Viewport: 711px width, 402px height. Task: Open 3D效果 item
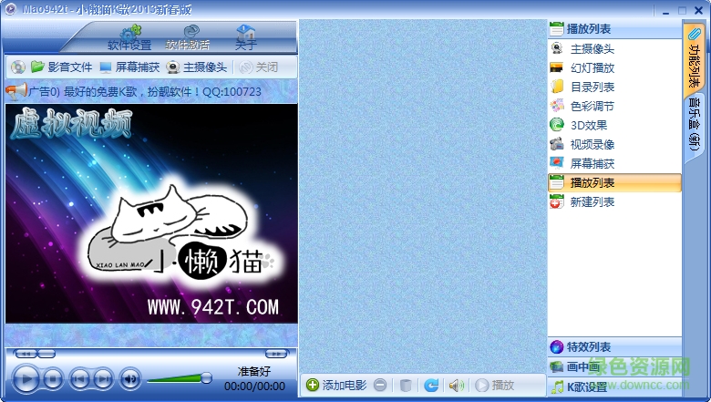(x=615, y=125)
